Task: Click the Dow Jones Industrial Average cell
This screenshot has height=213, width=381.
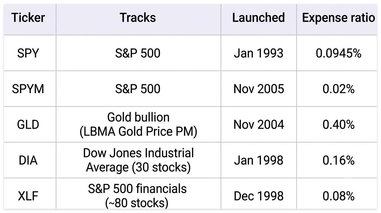Action: tap(138, 160)
